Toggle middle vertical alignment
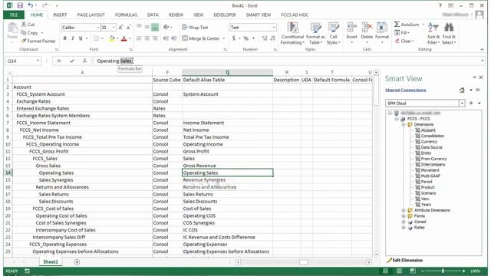Viewport: 491px width, 276px height. [147, 28]
